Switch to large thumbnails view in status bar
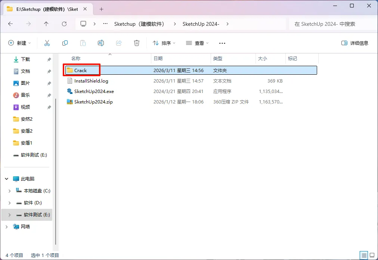This screenshot has width=378, height=260. [x=372, y=255]
